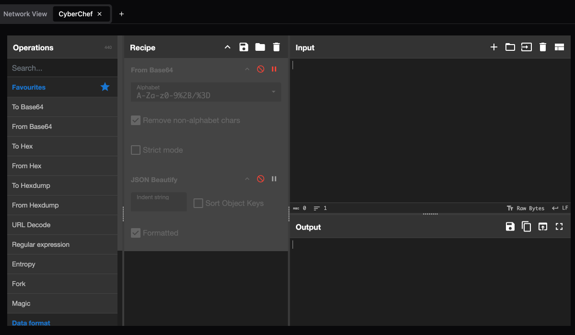Load a recipe with the folder icon
Image resolution: width=575 pixels, height=335 pixels.
[x=260, y=47]
